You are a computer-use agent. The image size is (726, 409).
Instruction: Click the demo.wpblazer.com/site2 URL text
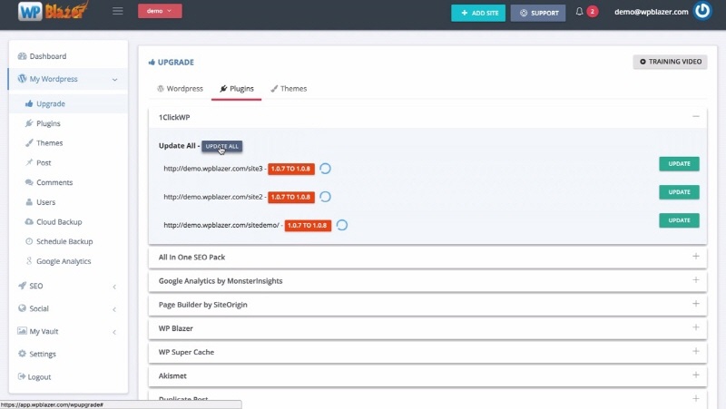(x=212, y=197)
